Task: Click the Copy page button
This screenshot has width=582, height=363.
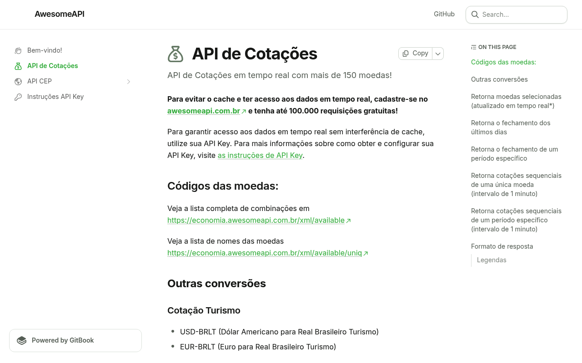Action: [416, 54]
